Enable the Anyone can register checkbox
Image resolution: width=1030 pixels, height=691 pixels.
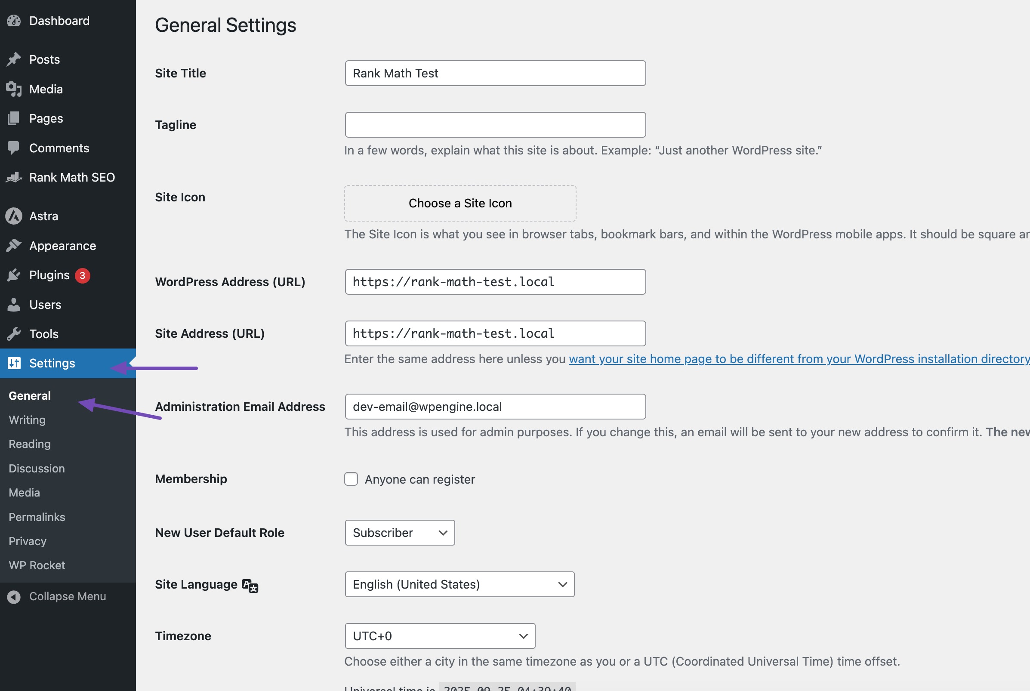point(351,479)
